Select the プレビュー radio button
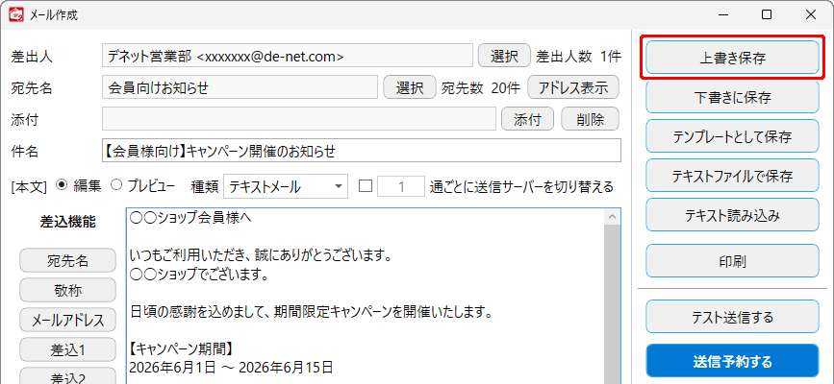Image resolution: width=834 pixels, height=384 pixels. pos(115,185)
